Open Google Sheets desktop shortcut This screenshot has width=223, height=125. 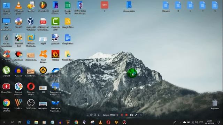tap(68, 8)
